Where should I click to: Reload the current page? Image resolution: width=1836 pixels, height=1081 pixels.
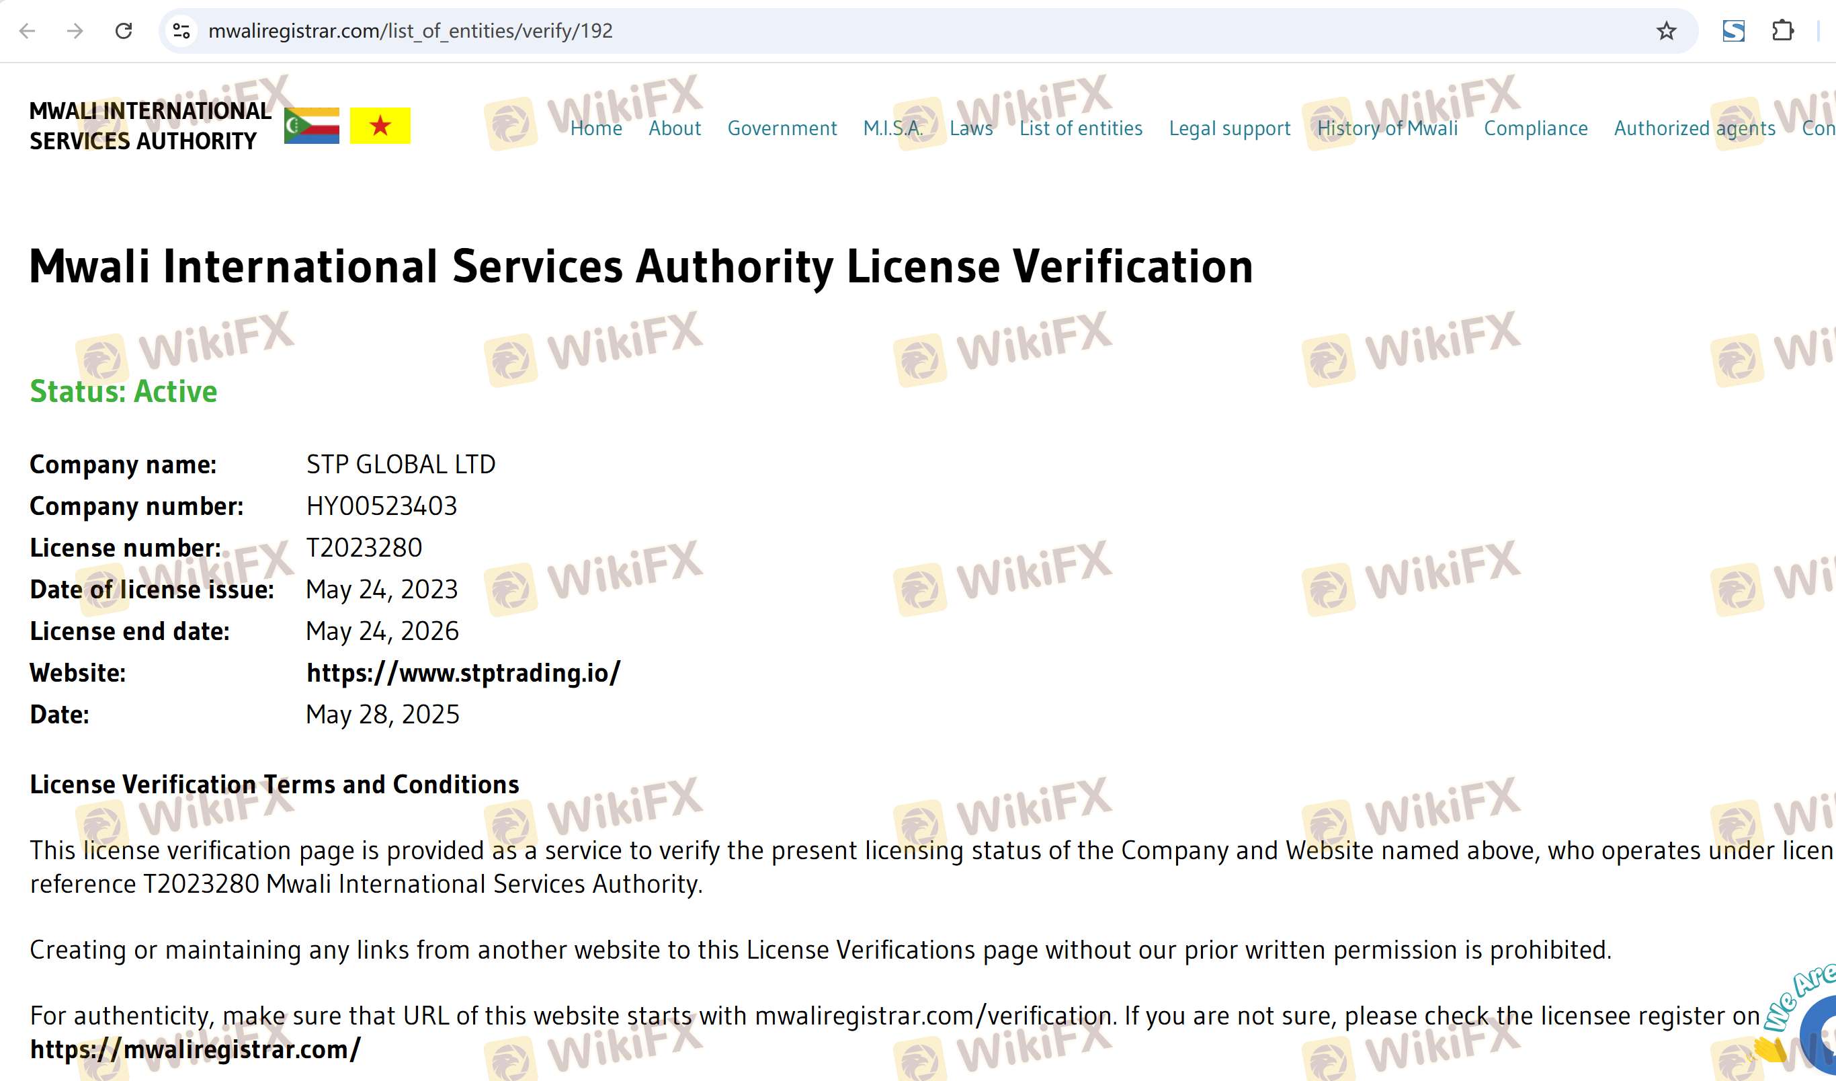click(x=124, y=31)
